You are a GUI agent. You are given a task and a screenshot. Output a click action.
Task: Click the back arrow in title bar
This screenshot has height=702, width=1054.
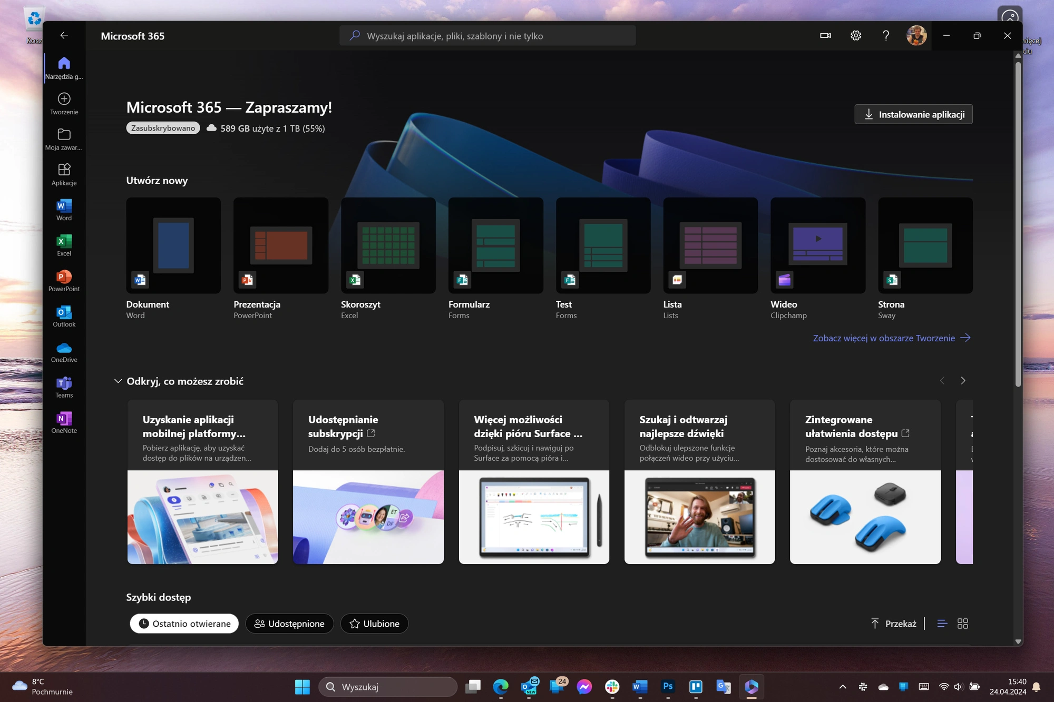pos(64,35)
